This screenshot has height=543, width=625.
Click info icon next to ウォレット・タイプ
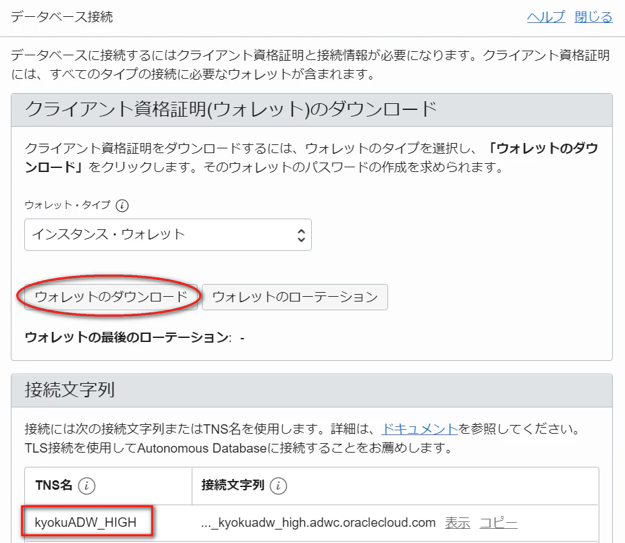coord(122,206)
